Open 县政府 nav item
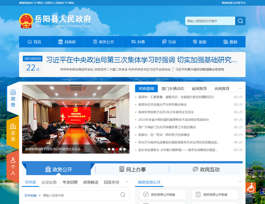The image size is (265, 204). tap(67, 42)
